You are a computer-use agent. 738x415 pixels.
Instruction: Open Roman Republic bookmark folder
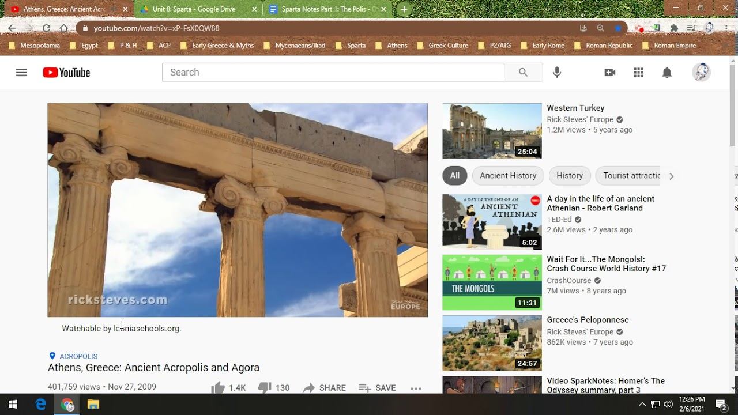[x=603, y=46]
